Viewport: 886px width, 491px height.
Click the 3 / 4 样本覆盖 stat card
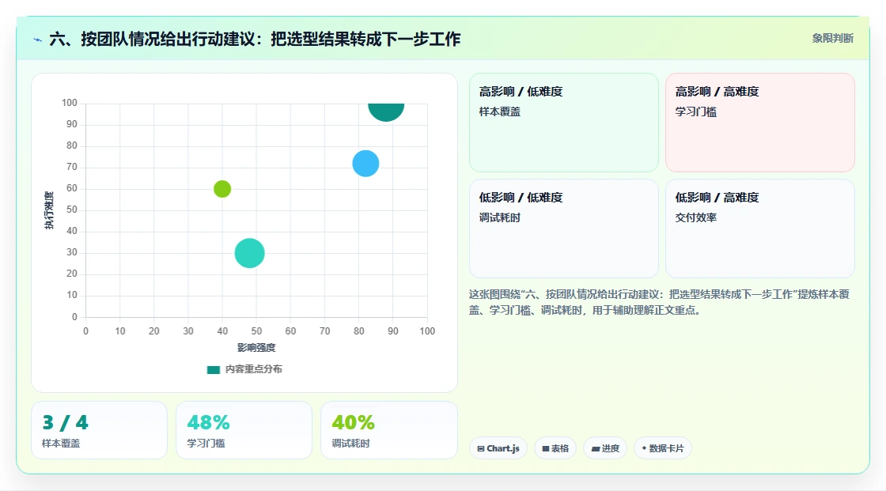tap(100, 431)
